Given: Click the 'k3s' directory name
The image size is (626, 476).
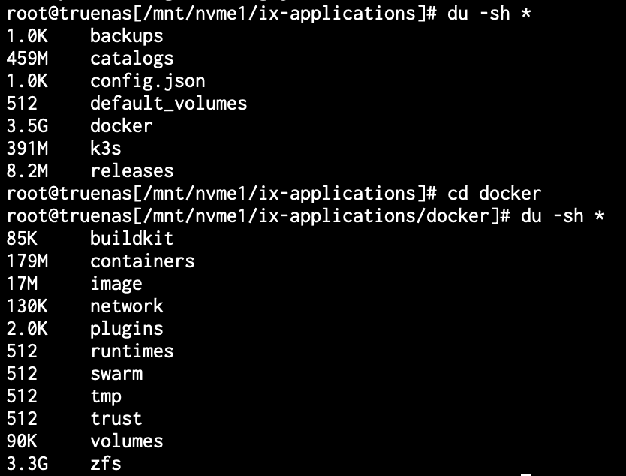Looking at the screenshot, I should tap(106, 148).
